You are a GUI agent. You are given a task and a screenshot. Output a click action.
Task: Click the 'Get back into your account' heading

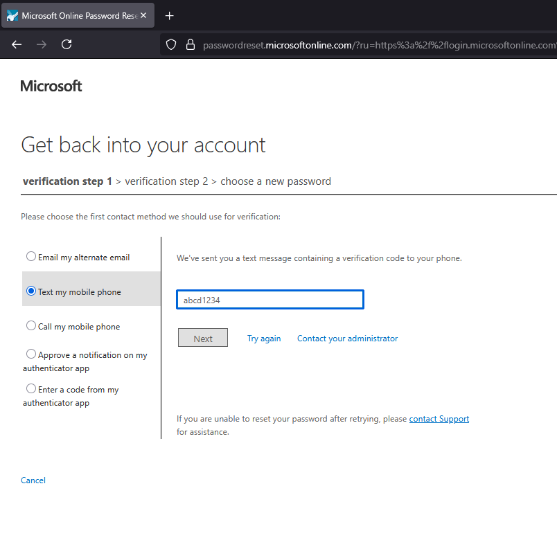(x=143, y=145)
